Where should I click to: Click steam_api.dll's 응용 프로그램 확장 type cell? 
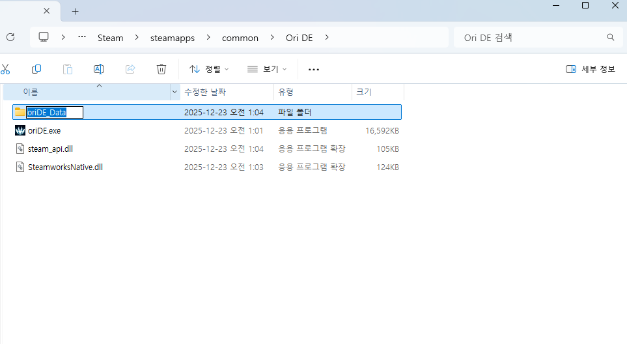[x=311, y=149]
